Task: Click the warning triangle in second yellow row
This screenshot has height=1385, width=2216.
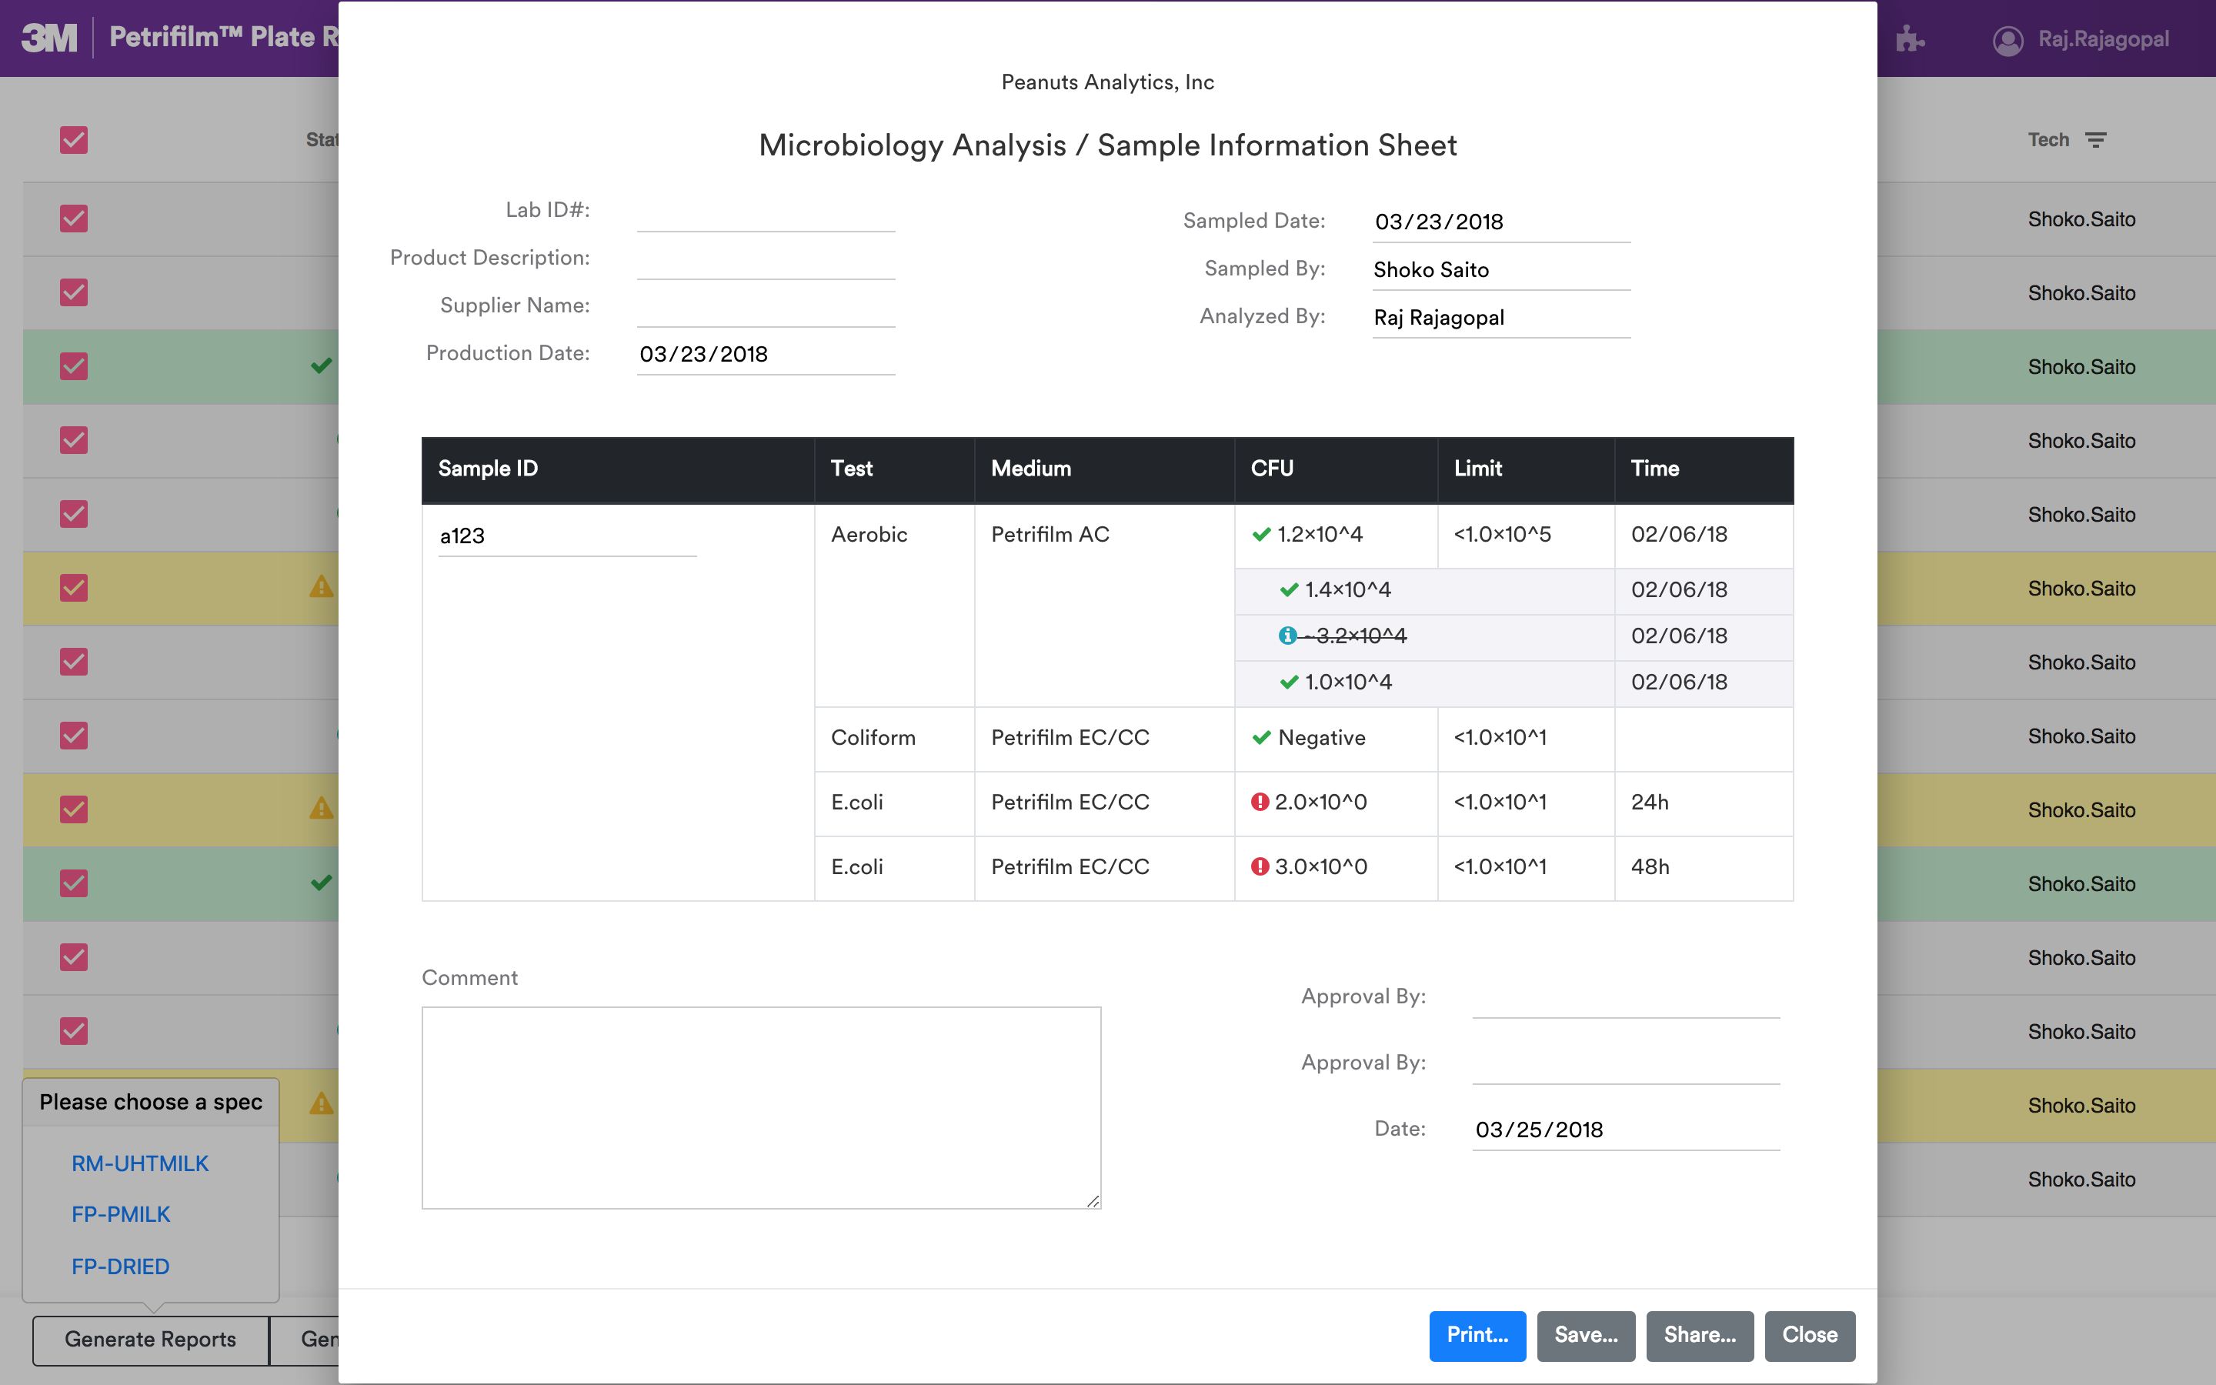Action: pyautogui.click(x=322, y=808)
